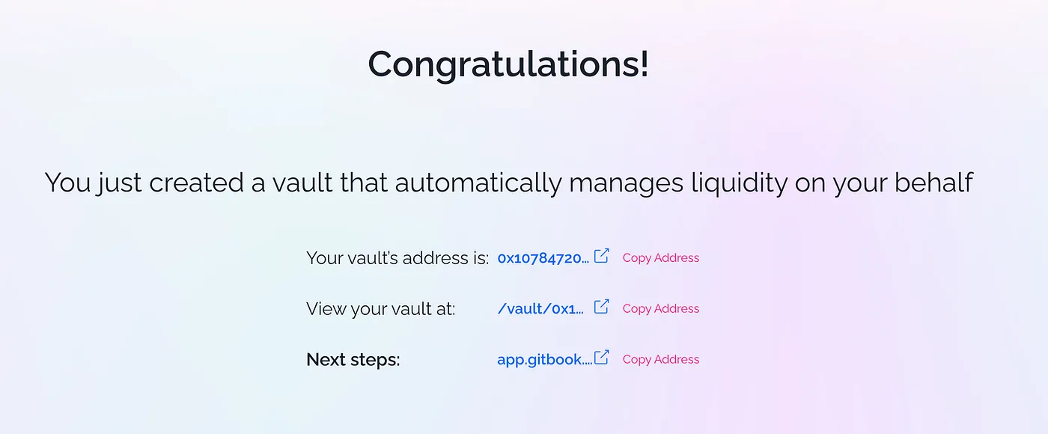The width and height of the screenshot is (1048, 434).
Task: Click the Congratulations! heading
Action: click(508, 64)
